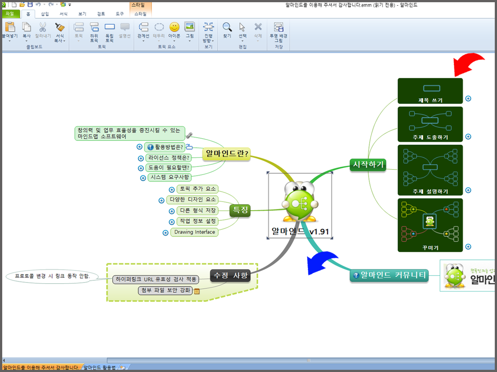Click 투명 배경 그림 save icon
Viewport: 497px width, 372px height.
(x=279, y=27)
